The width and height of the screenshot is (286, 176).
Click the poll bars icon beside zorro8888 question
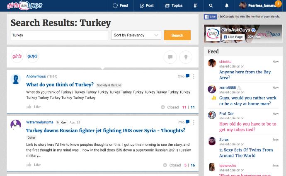(x=214, y=98)
